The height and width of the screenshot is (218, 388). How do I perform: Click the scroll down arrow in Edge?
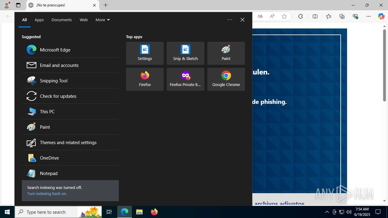point(384,201)
